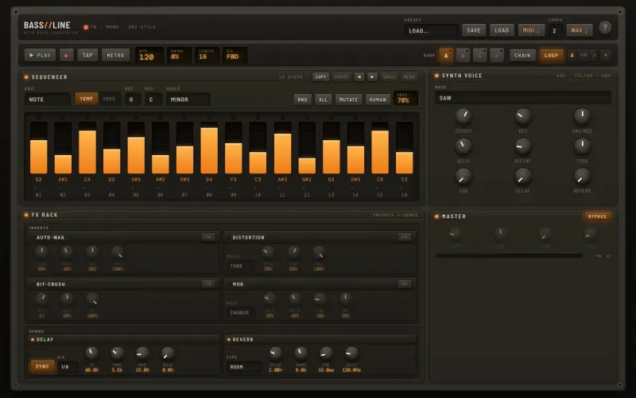Viewport: 636px width, 398px height.
Task: Turn on the DISTORTION effect
Action: [x=405, y=237]
